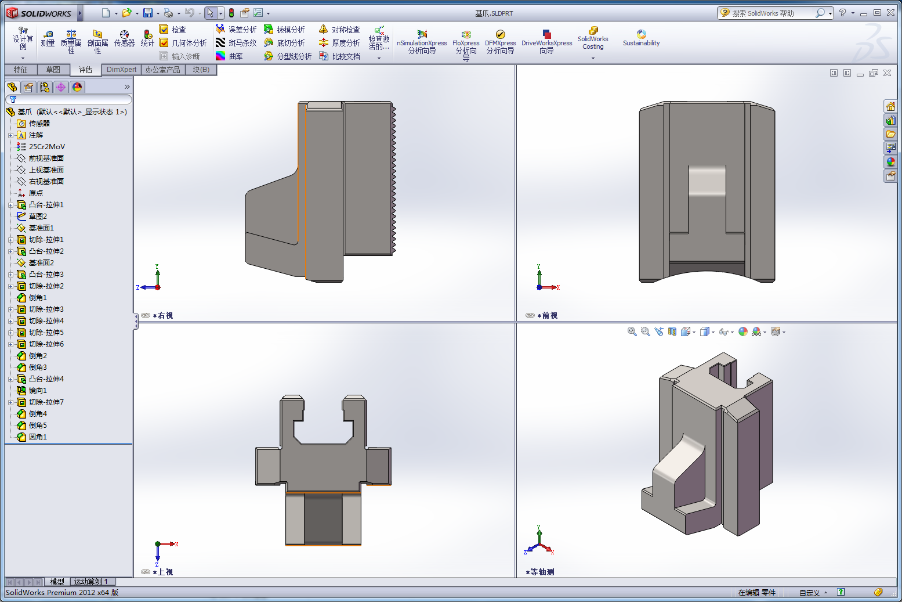This screenshot has width=902, height=602.
Task: Open the ConfigurationManager panel tab
Action: [x=45, y=87]
